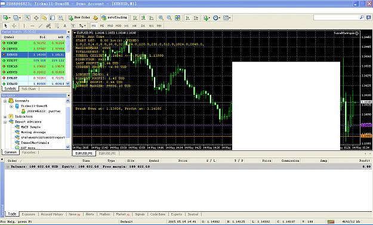Open the Templates dropdown
This screenshot has width=373, height=225.
pyautogui.click(x=227, y=18)
